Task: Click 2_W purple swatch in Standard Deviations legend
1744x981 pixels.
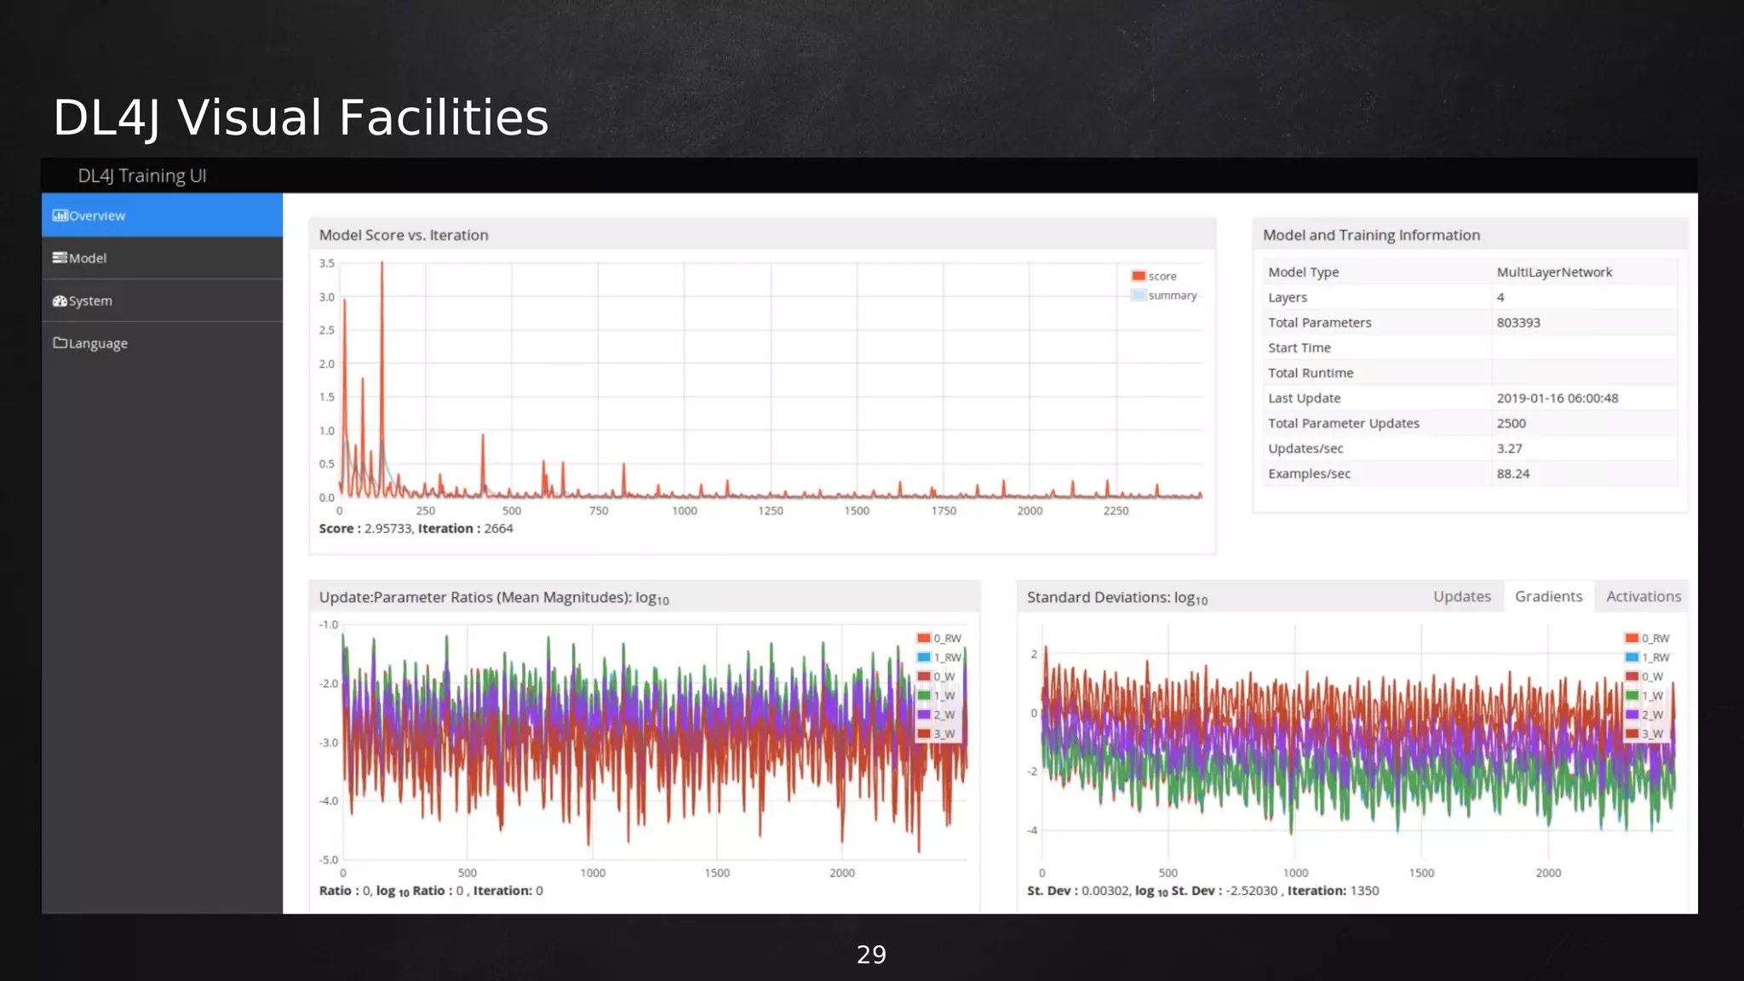Action: pos(1632,714)
